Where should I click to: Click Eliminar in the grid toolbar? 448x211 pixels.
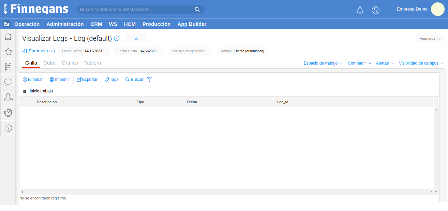33,80
